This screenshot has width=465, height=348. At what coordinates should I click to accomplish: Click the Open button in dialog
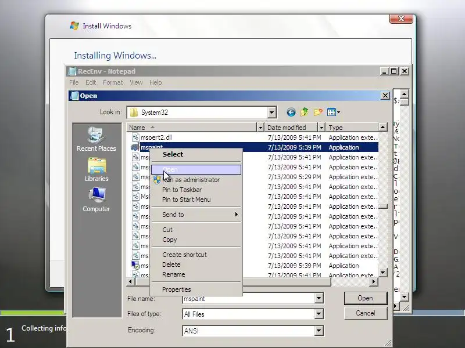click(x=366, y=298)
